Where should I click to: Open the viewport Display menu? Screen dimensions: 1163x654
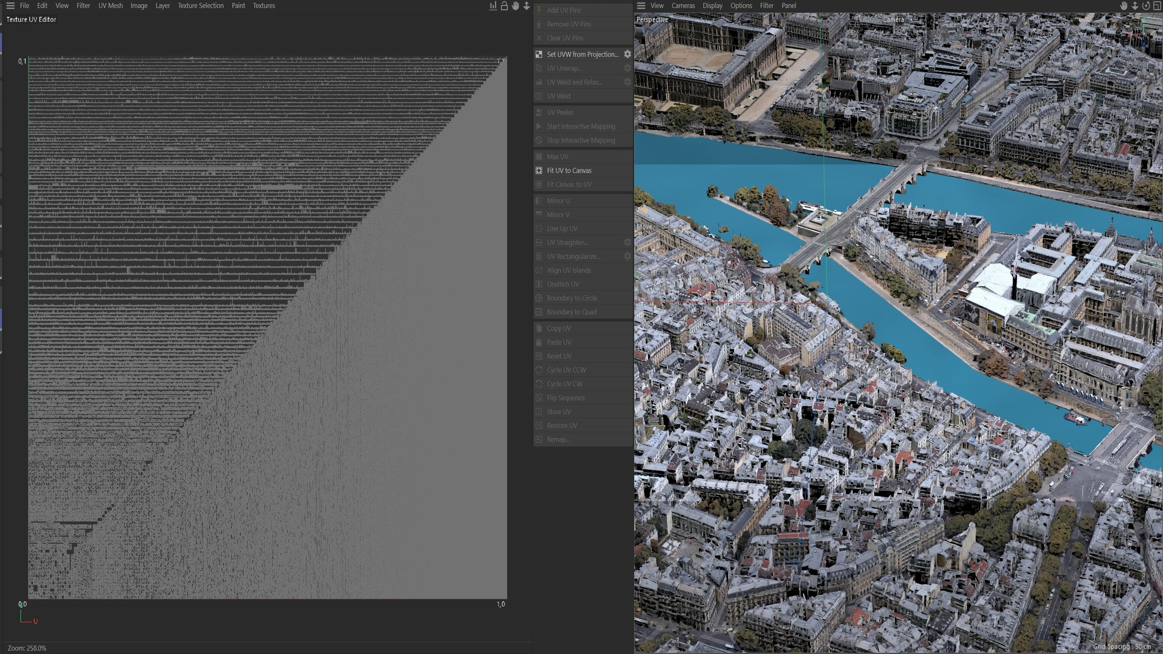coord(712,5)
